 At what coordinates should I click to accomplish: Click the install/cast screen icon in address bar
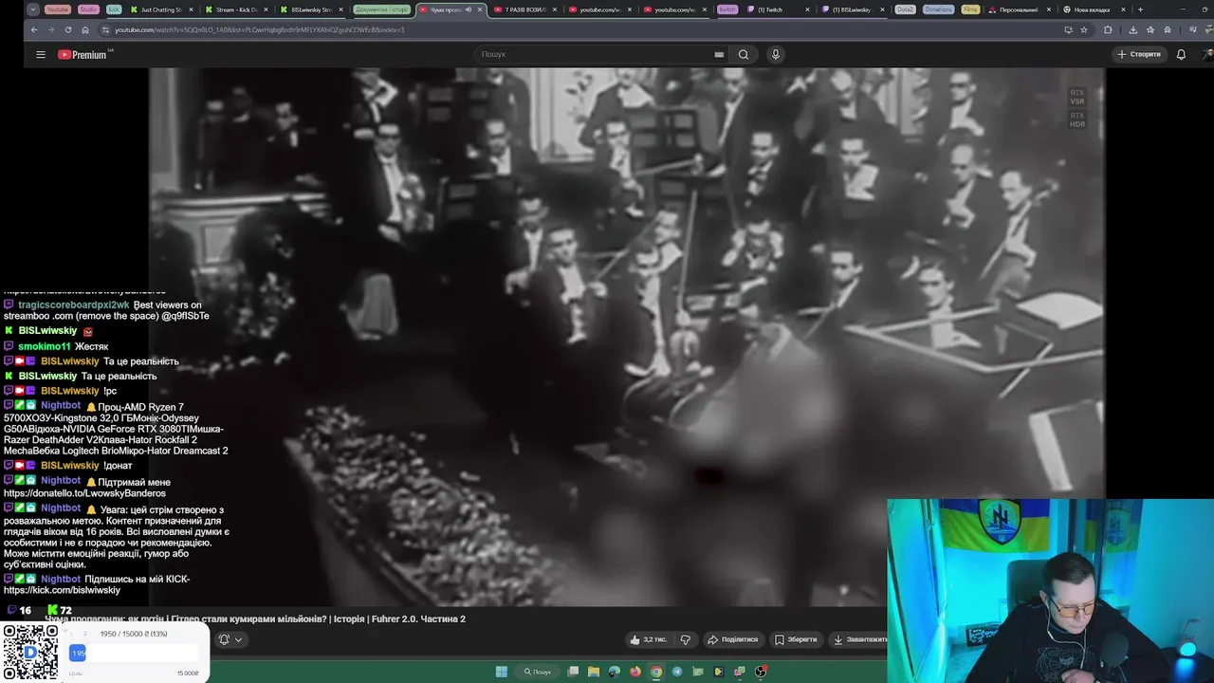tap(1068, 29)
